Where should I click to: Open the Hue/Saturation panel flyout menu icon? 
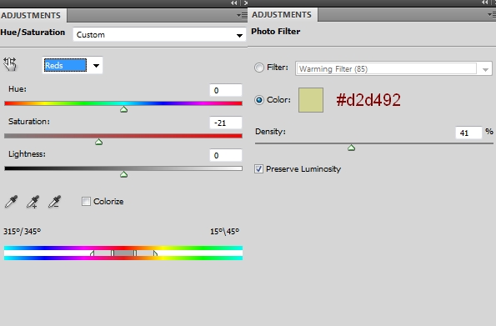point(242,15)
